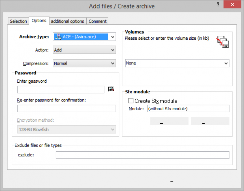
Task: Enable the Create Sfx module checkbox
Action: click(x=131, y=101)
